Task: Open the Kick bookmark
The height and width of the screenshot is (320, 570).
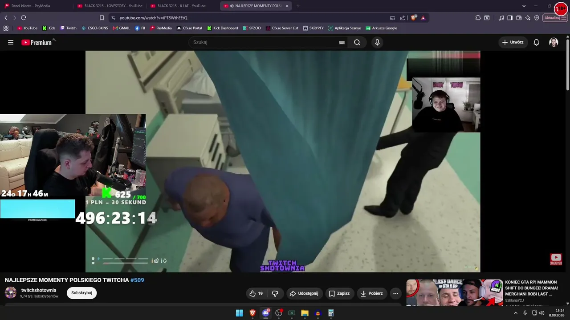Action: coord(49,28)
